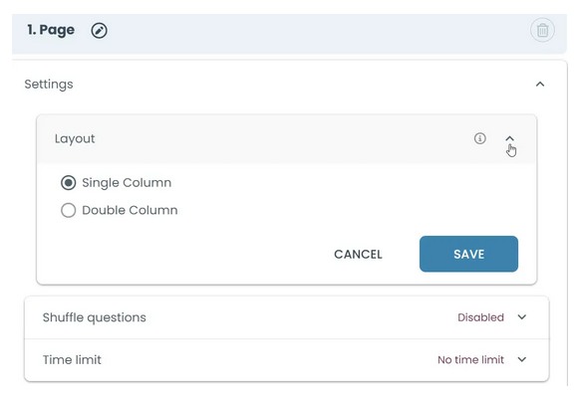
Task: Click the Shuffle questions label
Action: tap(95, 317)
